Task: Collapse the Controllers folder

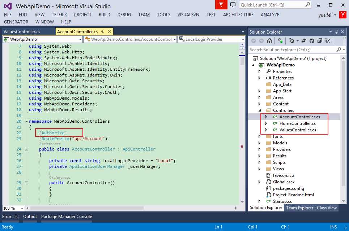Action: click(260, 110)
